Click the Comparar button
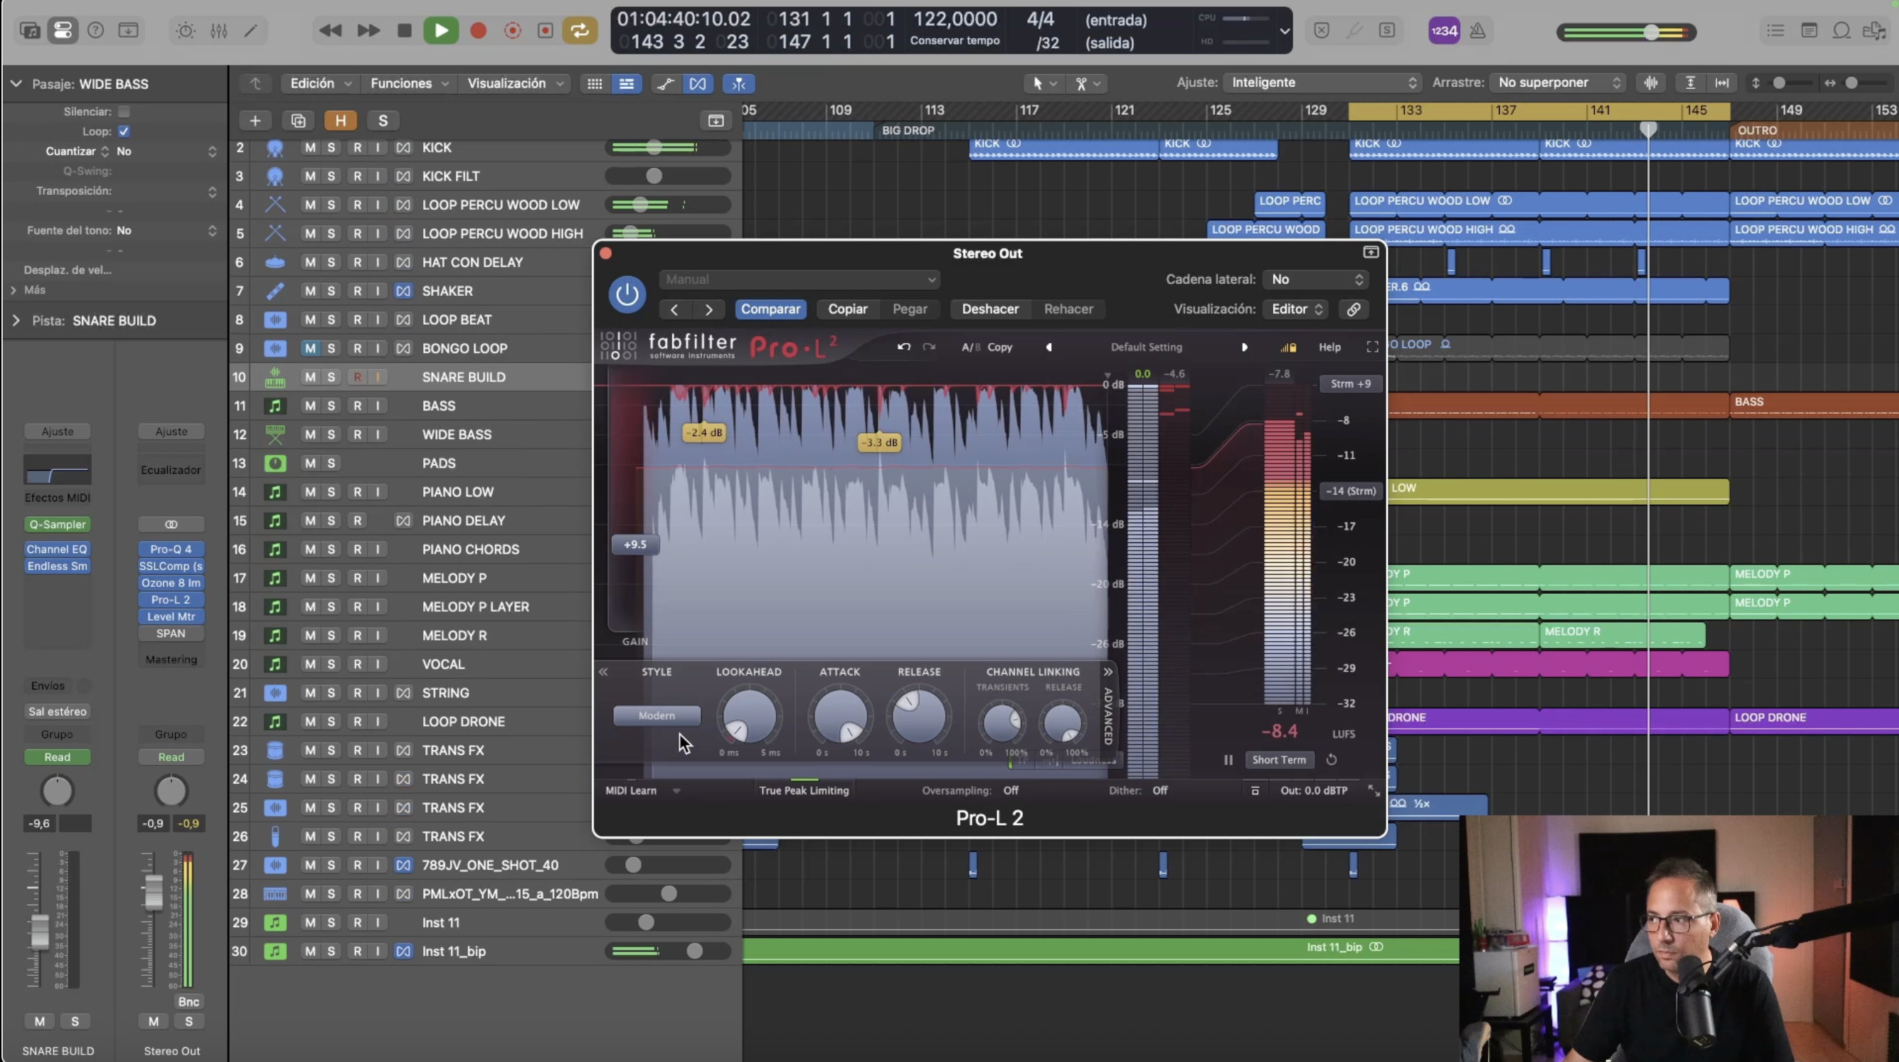This screenshot has width=1899, height=1062. click(769, 309)
